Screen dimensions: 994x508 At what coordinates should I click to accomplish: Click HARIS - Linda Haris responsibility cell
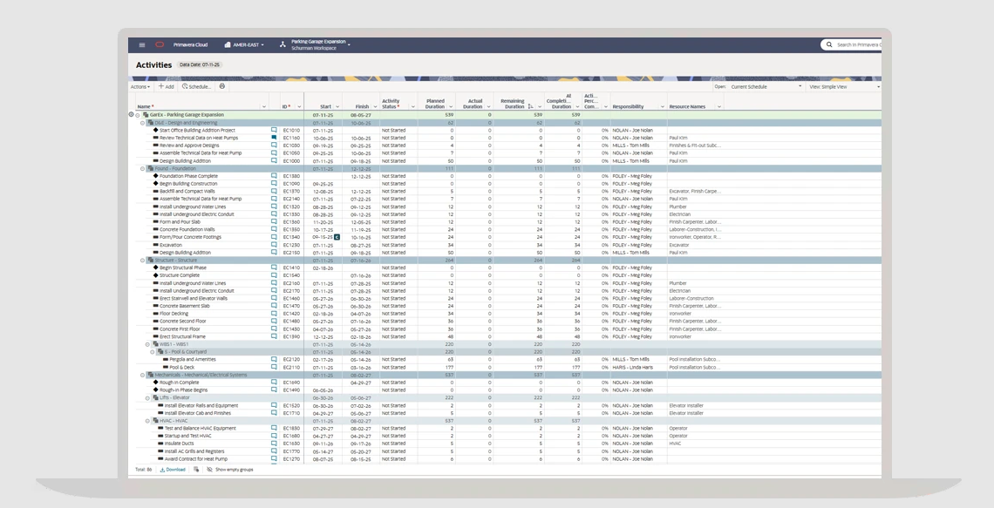pyautogui.click(x=633, y=367)
